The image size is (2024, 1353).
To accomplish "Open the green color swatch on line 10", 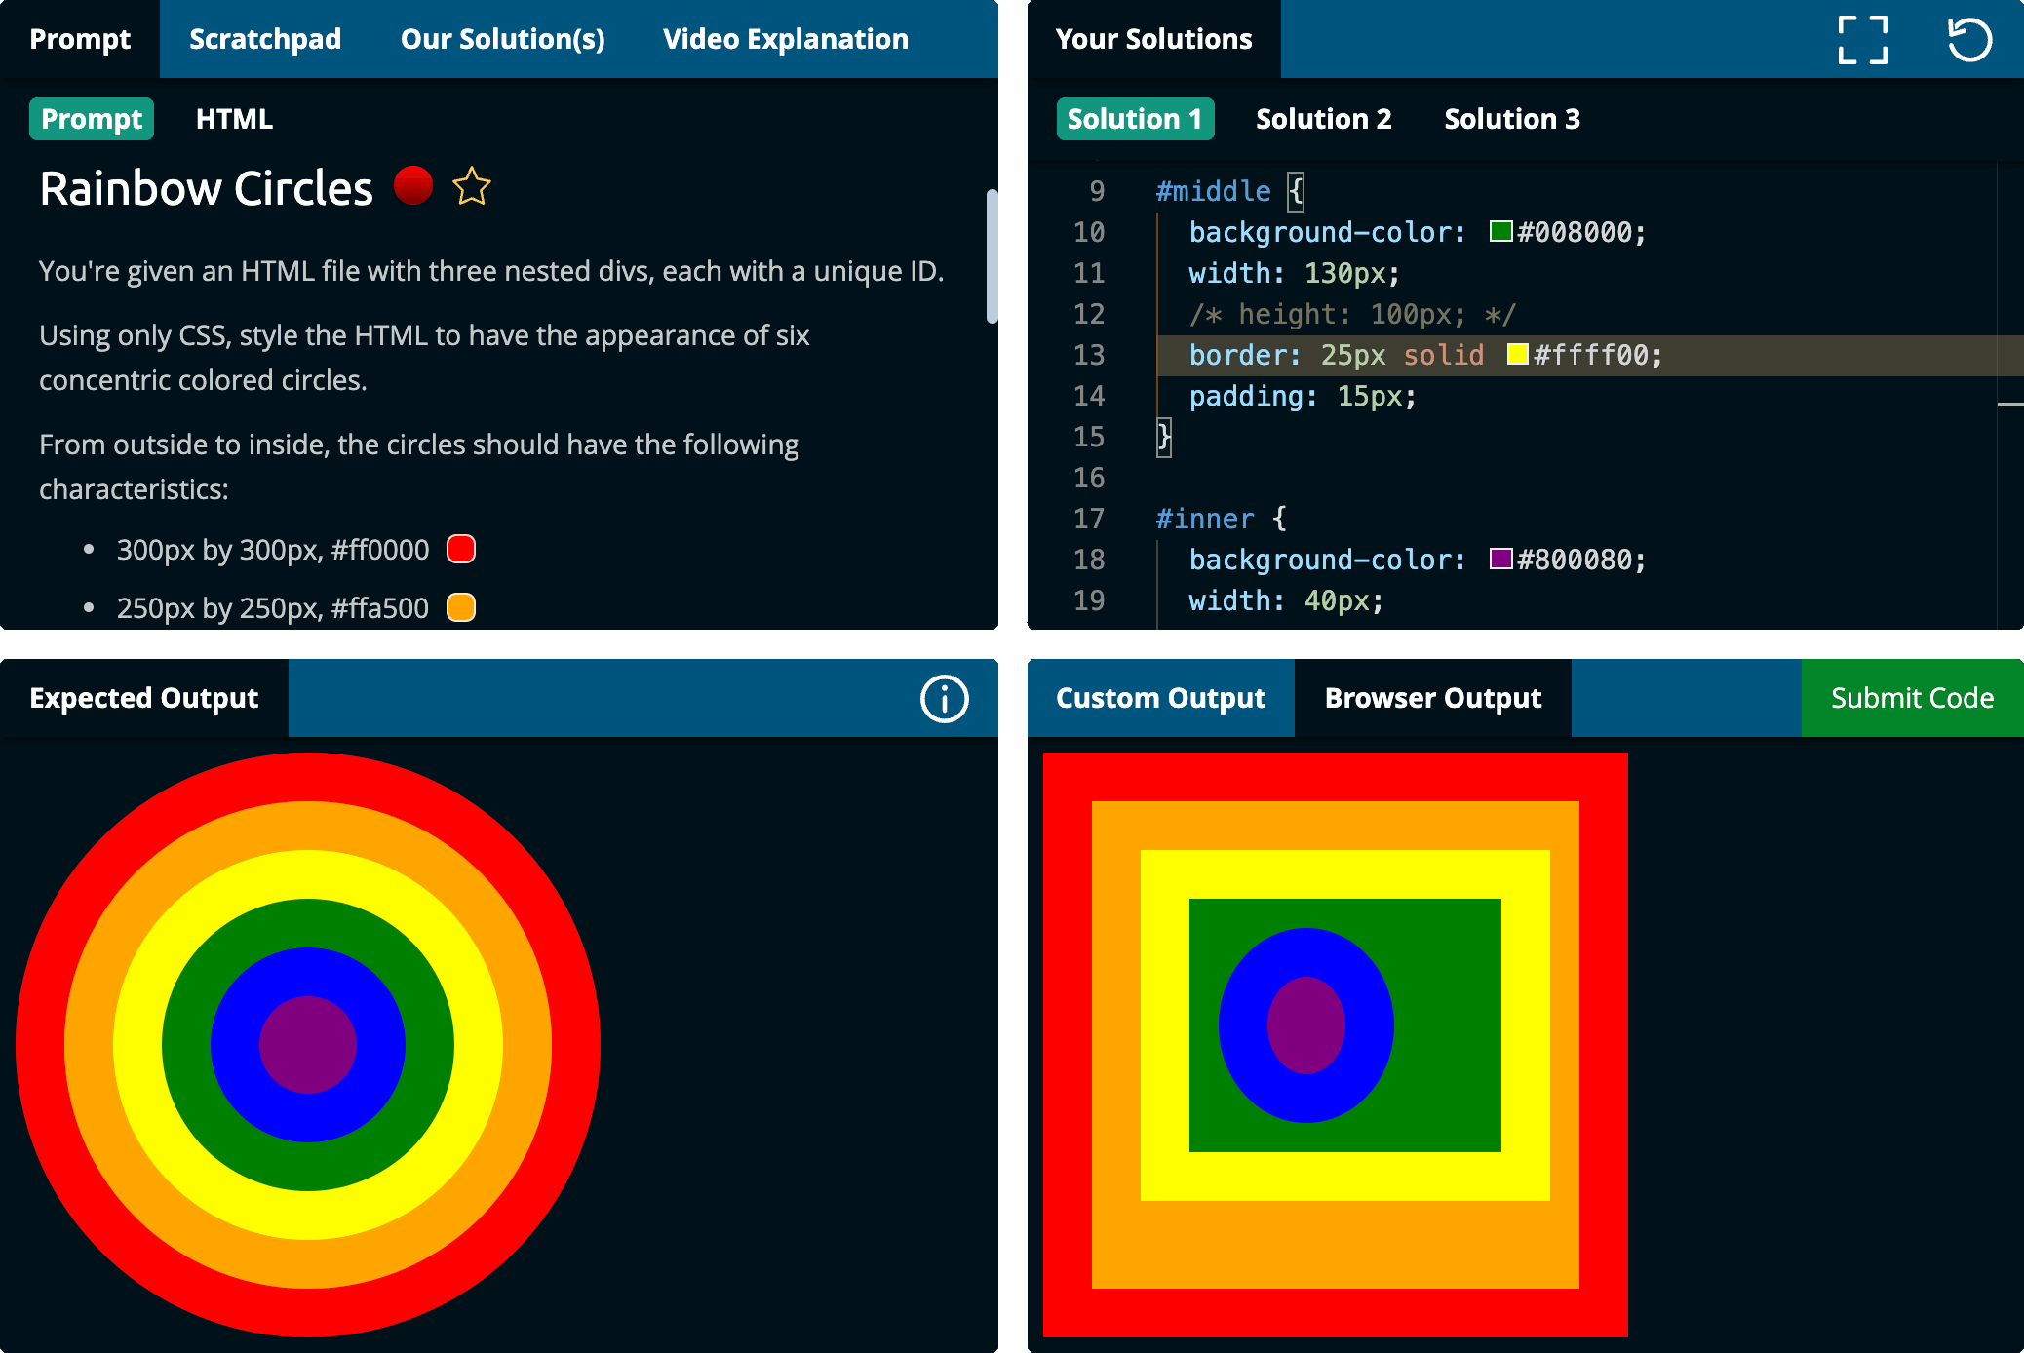I will pos(1500,232).
